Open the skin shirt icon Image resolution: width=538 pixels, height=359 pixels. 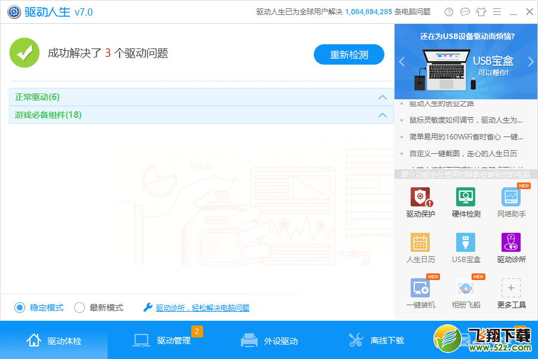[x=481, y=12]
